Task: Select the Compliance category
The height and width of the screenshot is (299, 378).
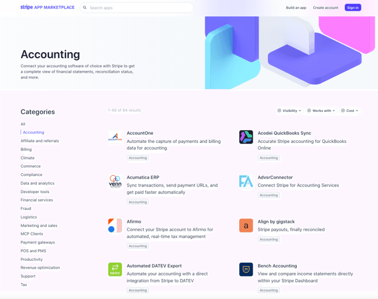Action: point(31,175)
